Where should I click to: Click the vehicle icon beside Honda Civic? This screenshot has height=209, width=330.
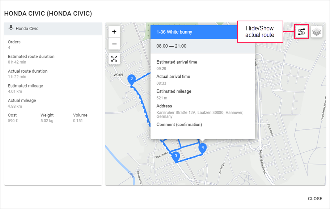click(11, 28)
